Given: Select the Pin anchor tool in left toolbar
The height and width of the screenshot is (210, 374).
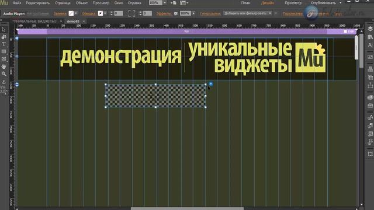Looking at the screenshot, I should tap(4, 82).
